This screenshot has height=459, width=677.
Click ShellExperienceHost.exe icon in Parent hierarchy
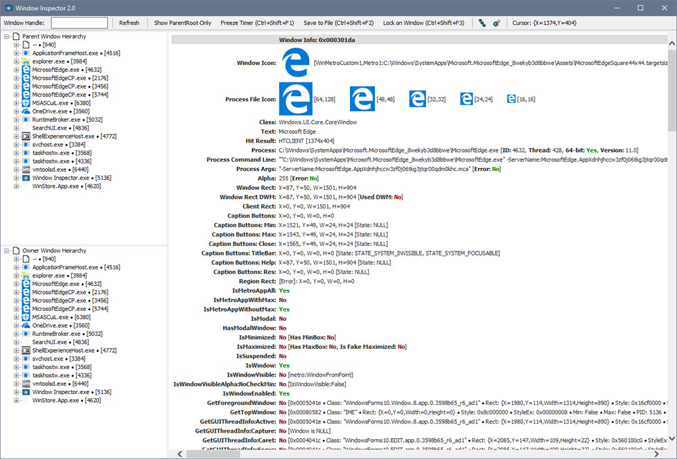pyautogui.click(x=26, y=136)
